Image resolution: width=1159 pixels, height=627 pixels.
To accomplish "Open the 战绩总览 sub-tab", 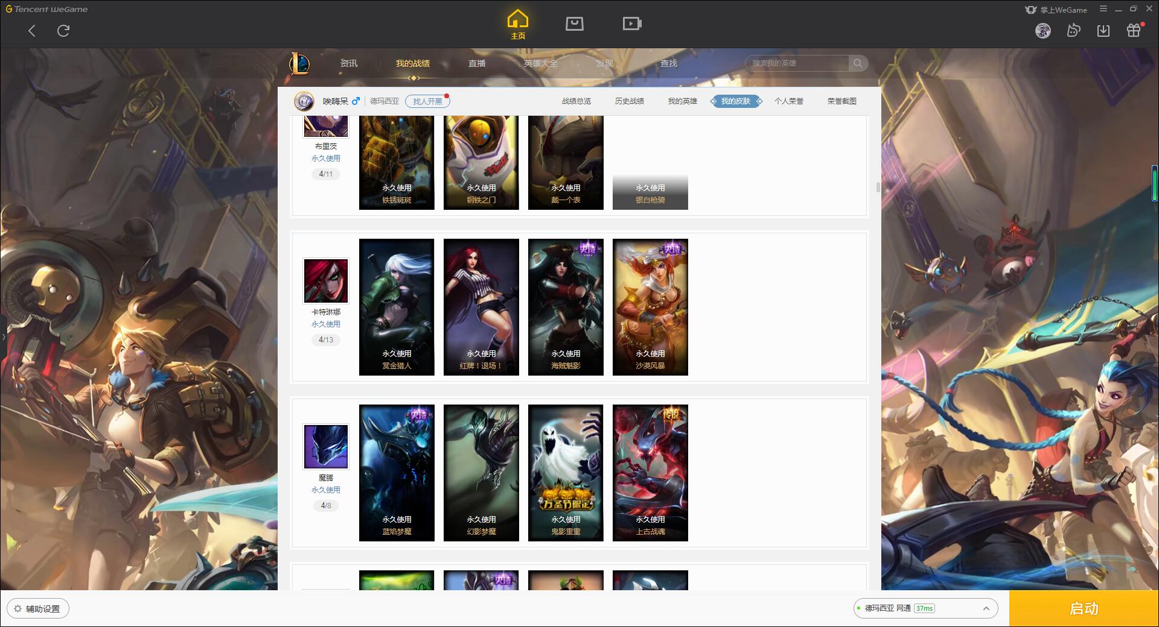I will point(576,101).
